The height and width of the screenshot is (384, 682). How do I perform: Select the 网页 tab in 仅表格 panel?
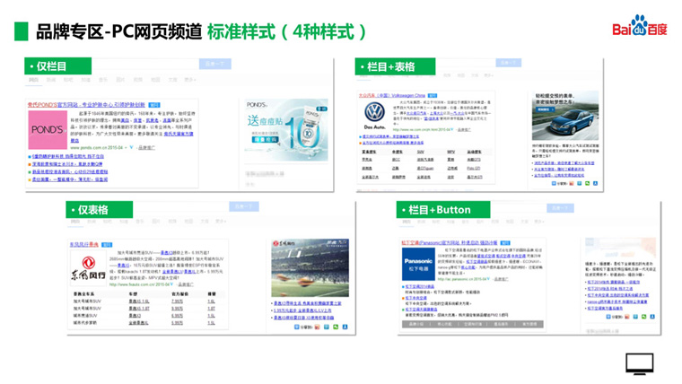(75, 222)
